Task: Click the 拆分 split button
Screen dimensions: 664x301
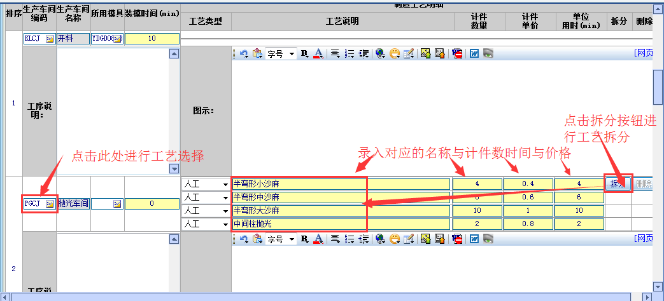Action: coord(618,184)
